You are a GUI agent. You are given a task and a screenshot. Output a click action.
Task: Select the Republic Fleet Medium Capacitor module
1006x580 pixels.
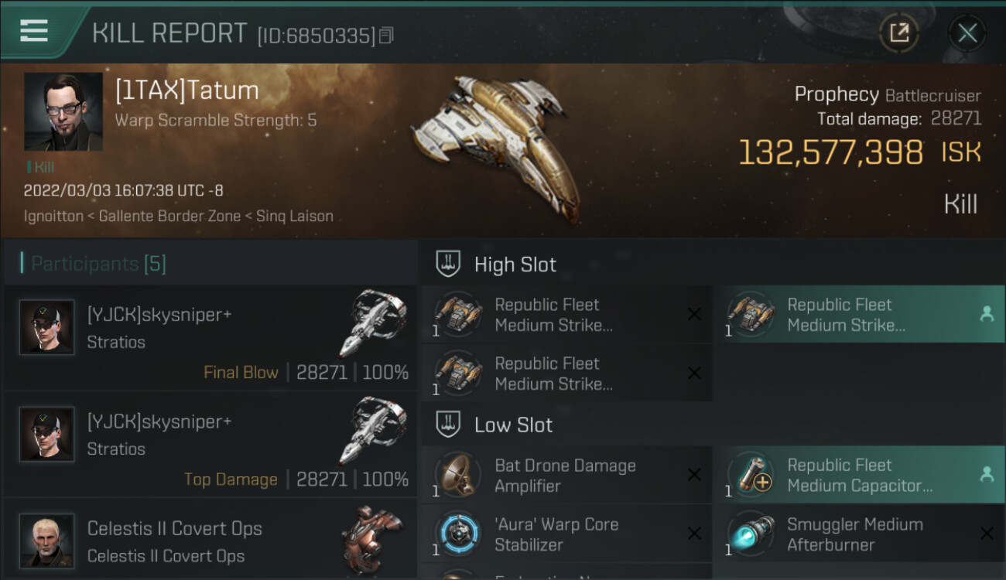click(857, 475)
